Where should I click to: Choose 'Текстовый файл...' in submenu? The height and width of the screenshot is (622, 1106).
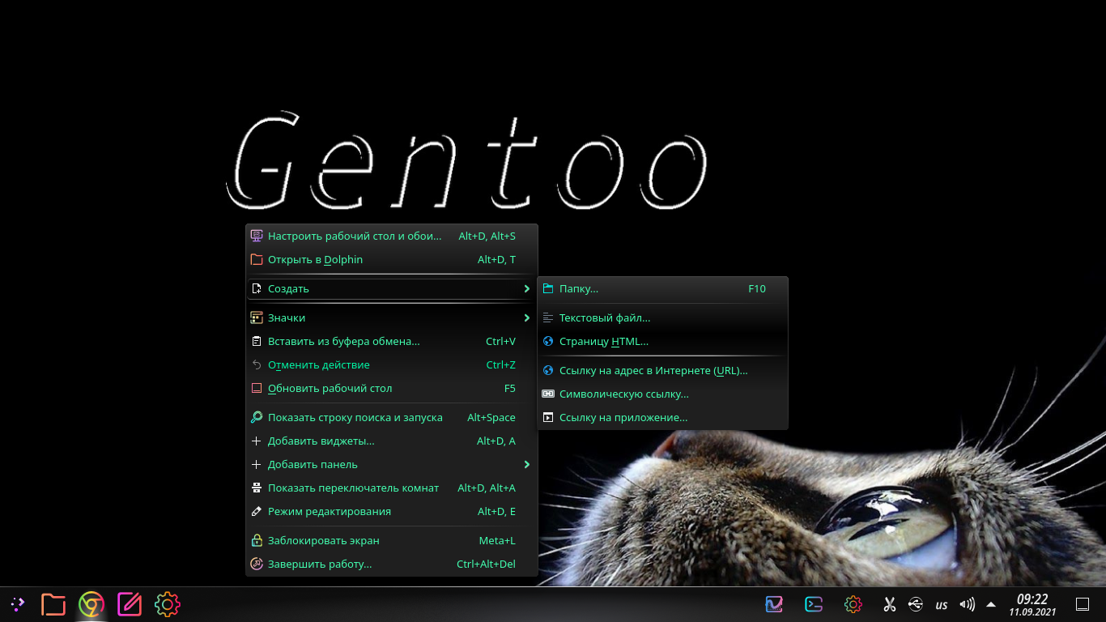[x=662, y=317]
